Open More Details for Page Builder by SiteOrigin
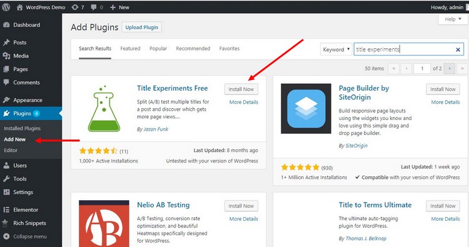 pos(445,103)
